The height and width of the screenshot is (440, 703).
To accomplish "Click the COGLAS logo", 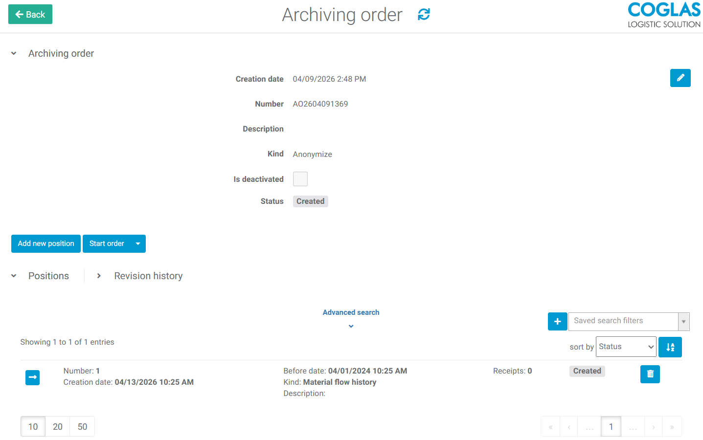I will click(663, 14).
